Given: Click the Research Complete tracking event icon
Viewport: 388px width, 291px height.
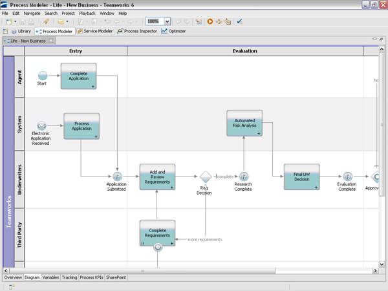Looking at the screenshot, I should pos(244,177).
